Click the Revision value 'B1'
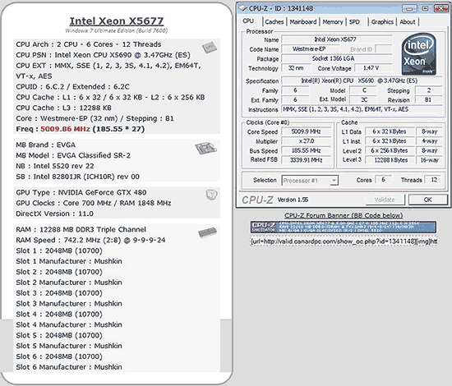 tap(428, 99)
